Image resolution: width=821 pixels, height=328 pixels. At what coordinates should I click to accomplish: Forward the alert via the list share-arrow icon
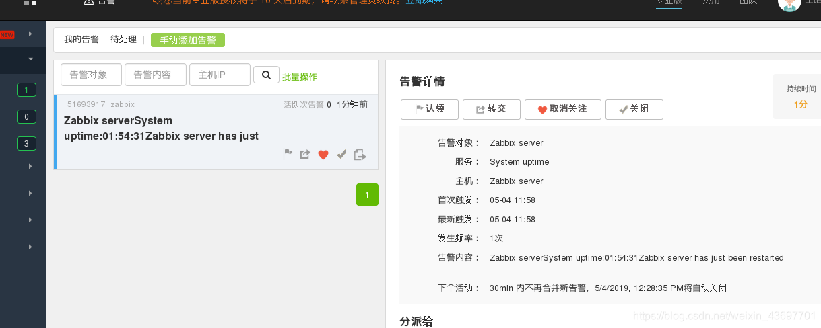pos(305,154)
